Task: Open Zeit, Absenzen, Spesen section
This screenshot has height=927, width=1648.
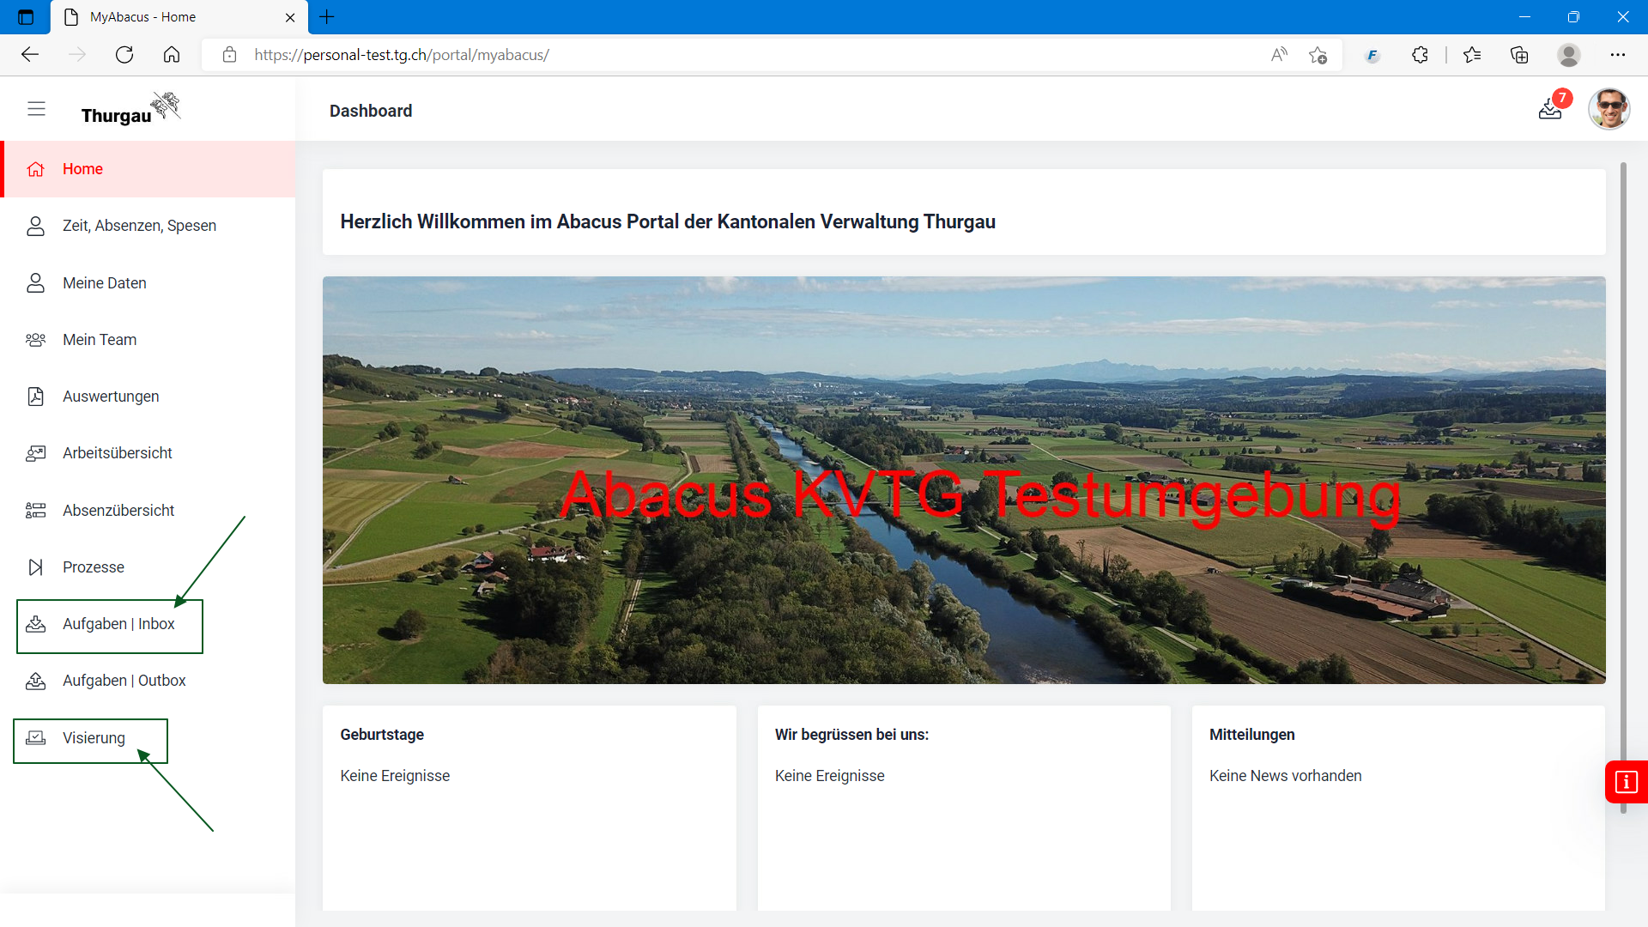Action: [x=139, y=226]
